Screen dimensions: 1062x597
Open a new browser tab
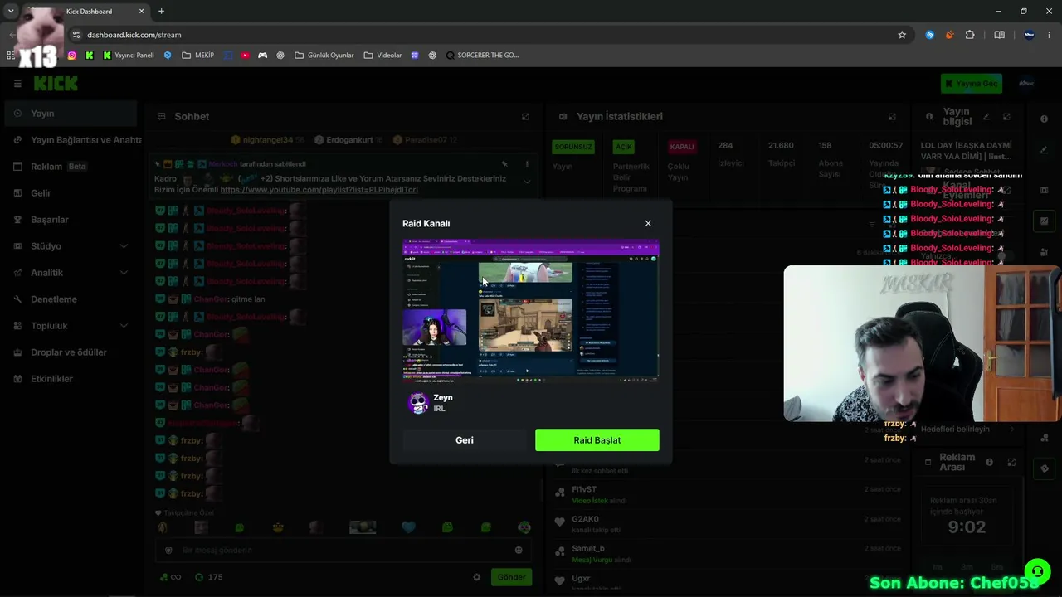click(161, 12)
